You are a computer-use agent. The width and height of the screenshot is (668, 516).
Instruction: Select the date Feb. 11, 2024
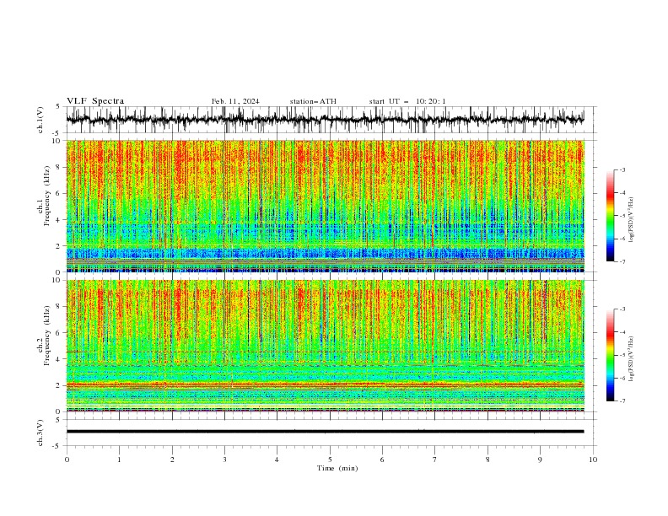point(235,101)
